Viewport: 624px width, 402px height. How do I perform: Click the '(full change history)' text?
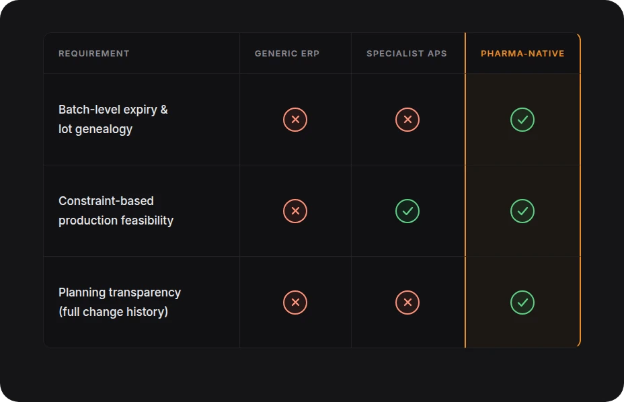point(113,312)
